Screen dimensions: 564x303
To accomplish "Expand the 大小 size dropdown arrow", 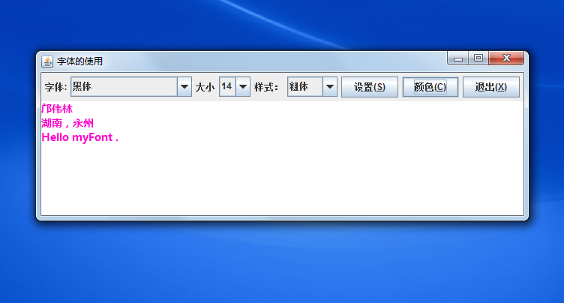I will tap(243, 87).
